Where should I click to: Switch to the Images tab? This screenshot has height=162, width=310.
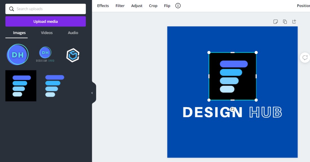(x=19, y=33)
